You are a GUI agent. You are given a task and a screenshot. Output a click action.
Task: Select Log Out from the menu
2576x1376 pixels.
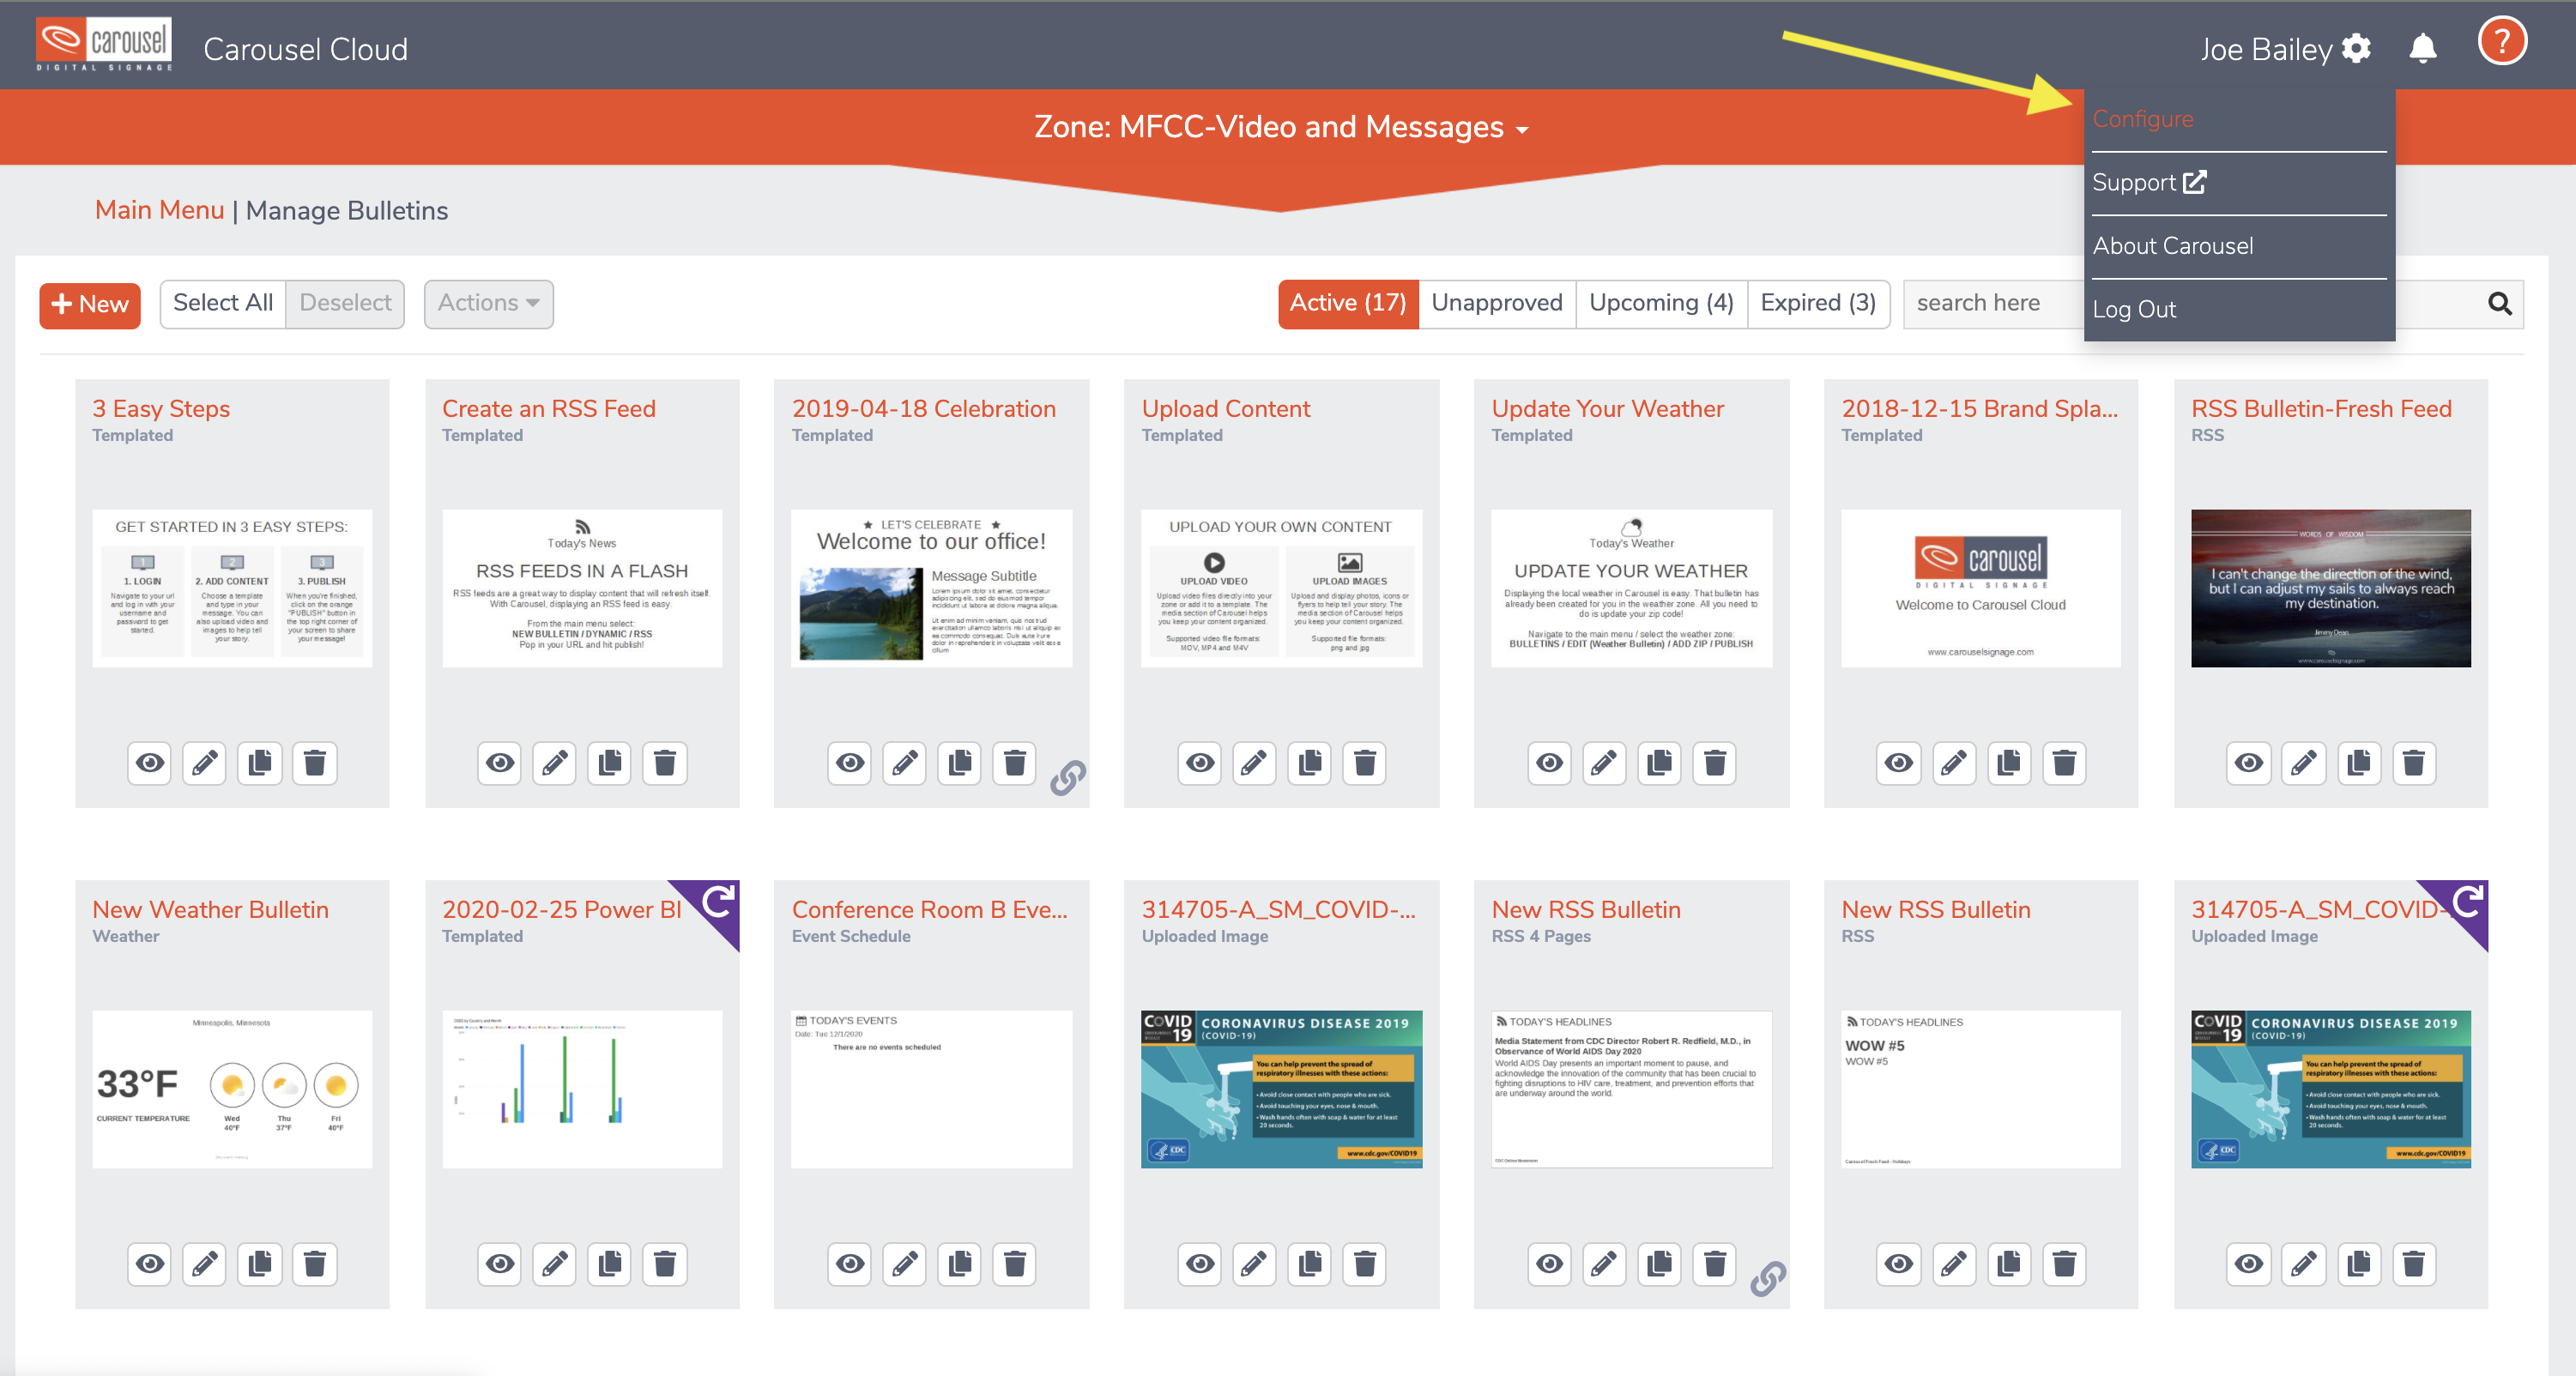pyautogui.click(x=2135, y=309)
